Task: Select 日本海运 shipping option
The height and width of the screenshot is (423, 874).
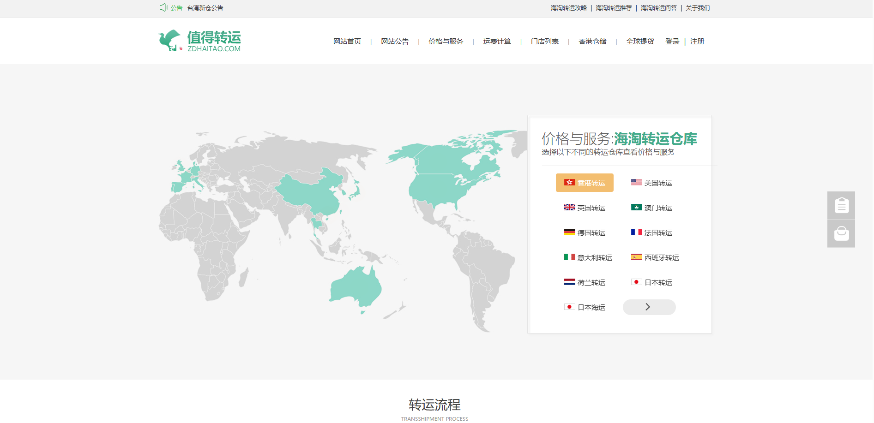Action: tap(585, 307)
